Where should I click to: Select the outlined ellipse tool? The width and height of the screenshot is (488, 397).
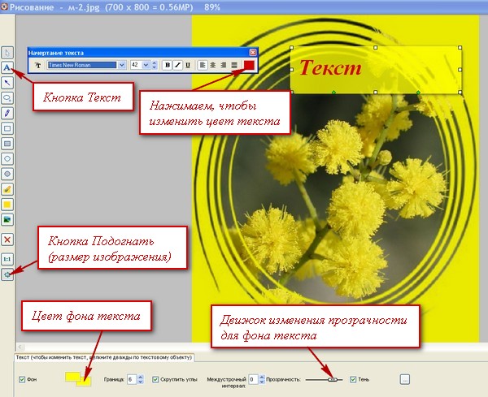click(7, 159)
